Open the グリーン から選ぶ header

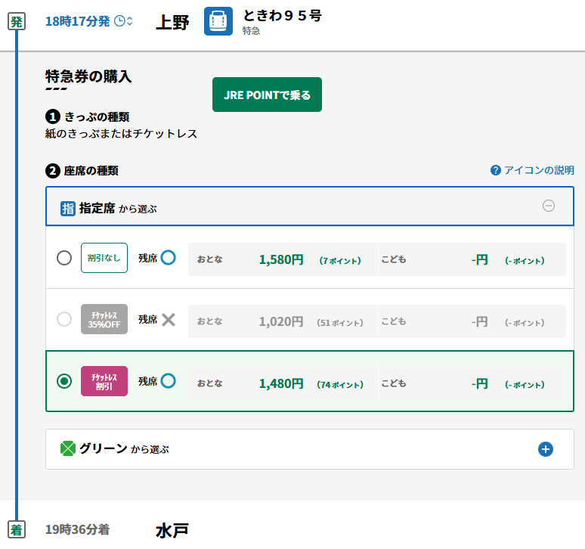pyautogui.click(x=310, y=449)
